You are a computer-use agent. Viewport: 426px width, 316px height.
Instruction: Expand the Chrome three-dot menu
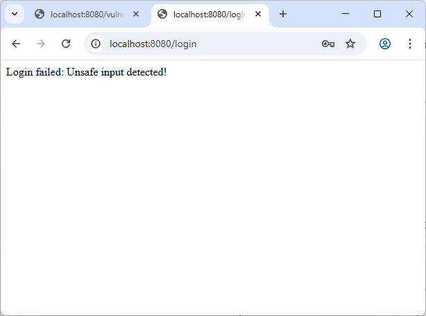coord(410,44)
